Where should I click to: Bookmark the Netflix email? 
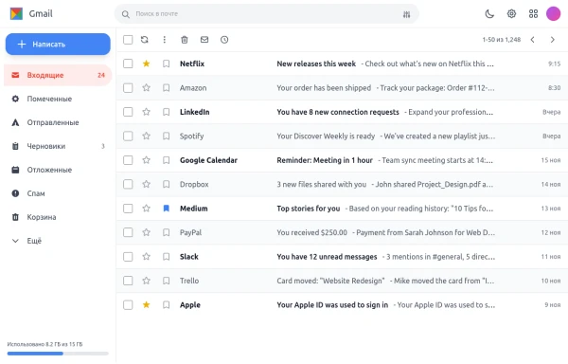pyautogui.click(x=167, y=64)
